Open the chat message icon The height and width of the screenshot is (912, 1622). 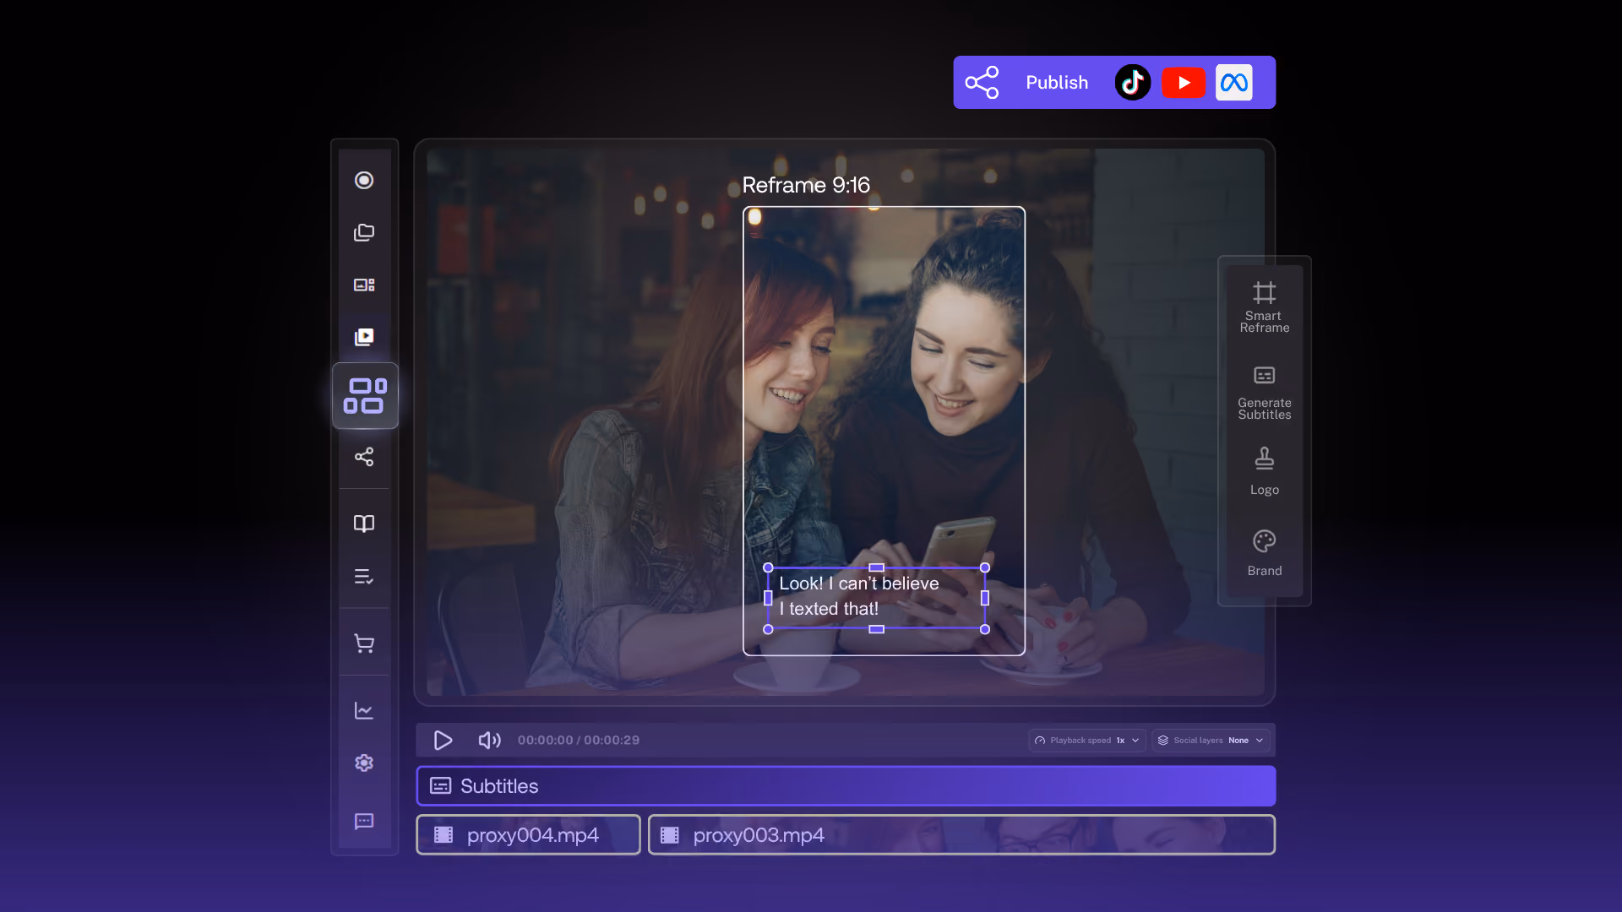coord(364,822)
